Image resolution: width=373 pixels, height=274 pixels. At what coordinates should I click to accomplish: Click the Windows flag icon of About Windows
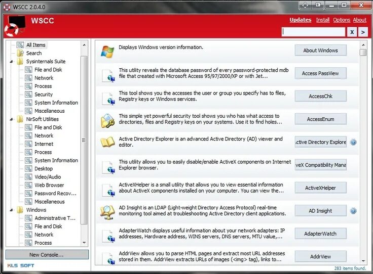107,51
